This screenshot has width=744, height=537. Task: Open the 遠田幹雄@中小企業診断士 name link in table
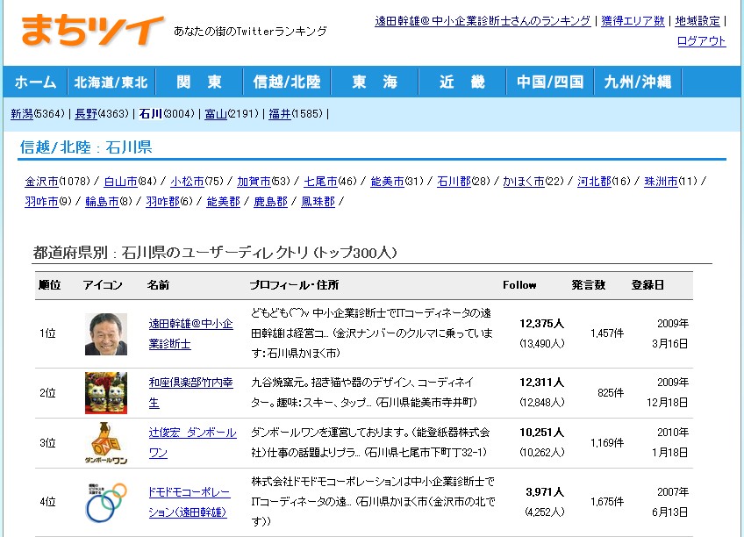190,333
